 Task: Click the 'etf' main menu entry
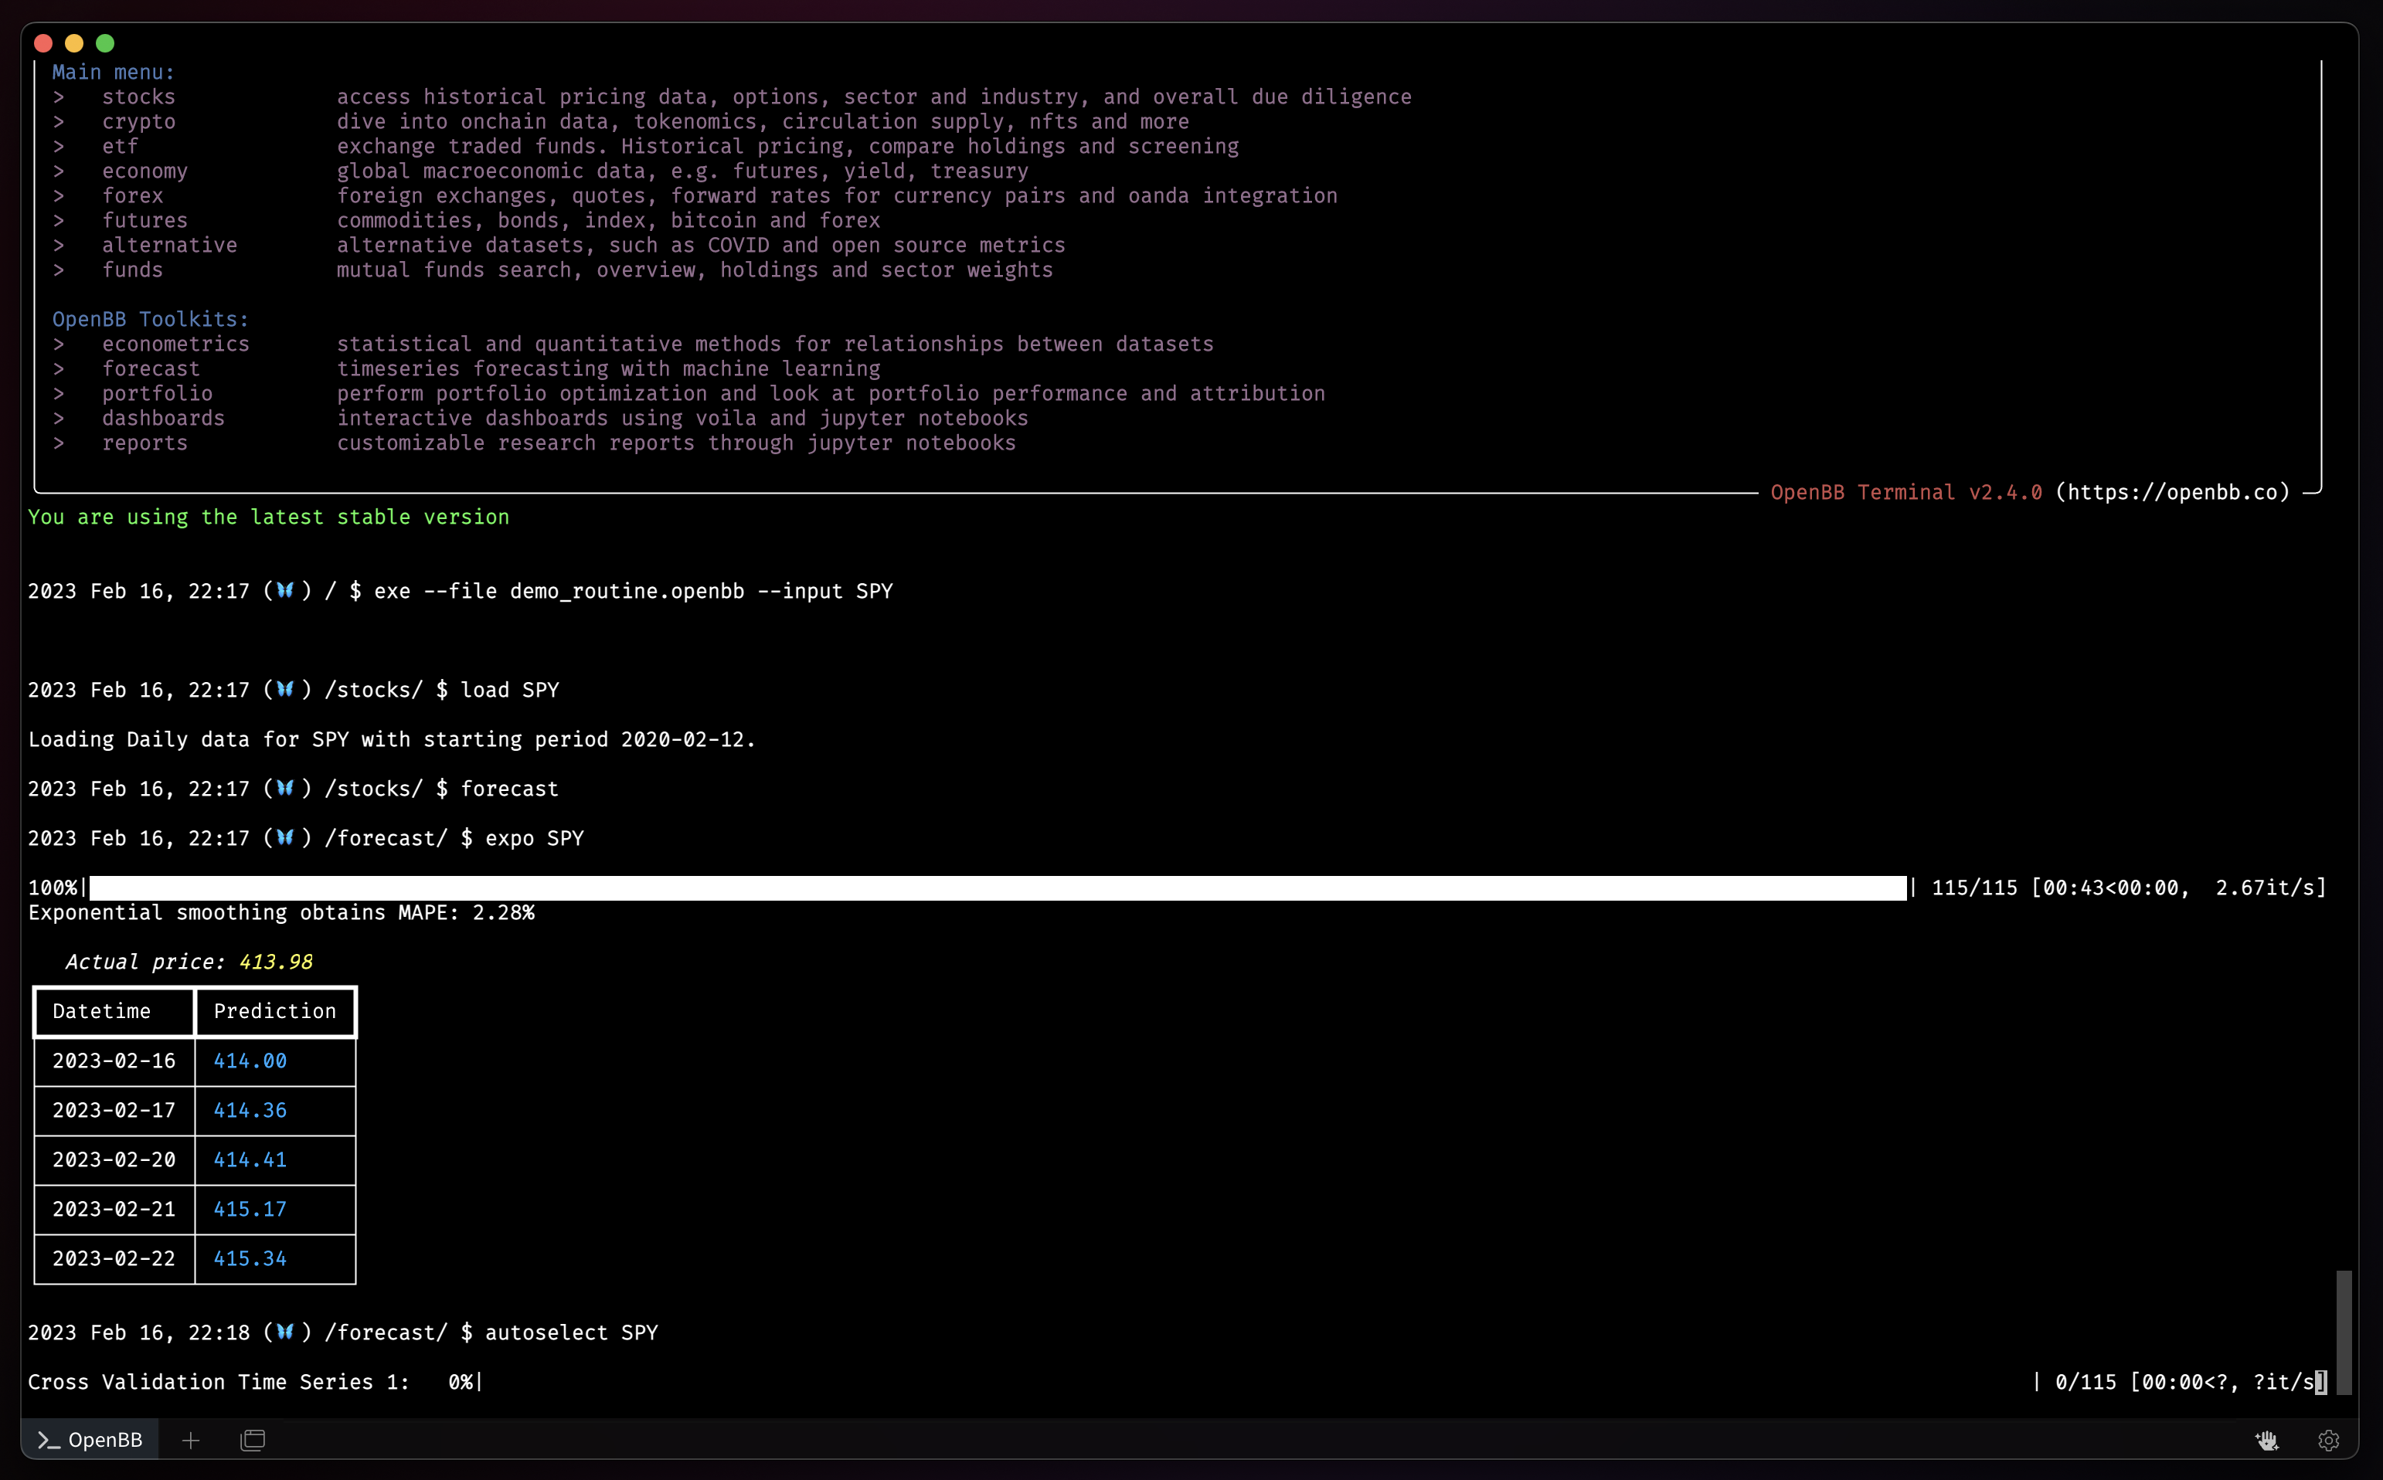[121, 146]
